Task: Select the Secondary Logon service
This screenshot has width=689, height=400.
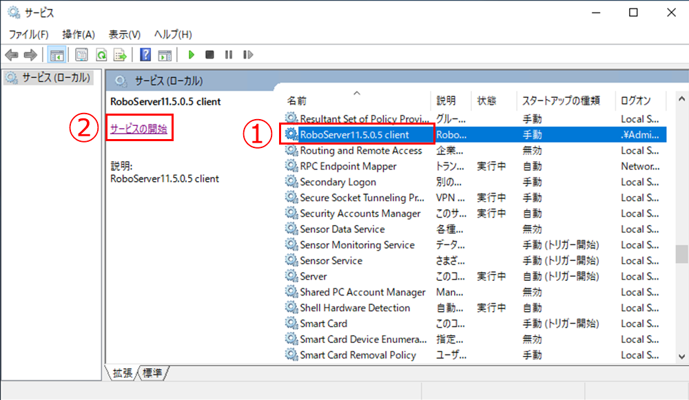Action: click(x=338, y=182)
